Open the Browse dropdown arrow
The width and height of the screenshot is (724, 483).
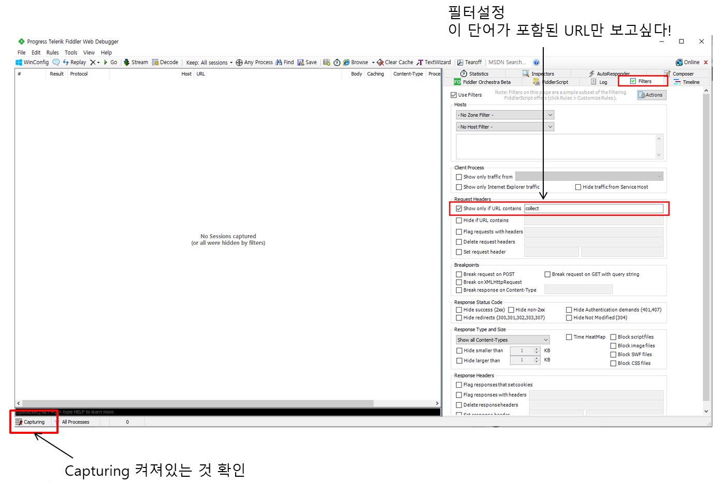coord(373,62)
